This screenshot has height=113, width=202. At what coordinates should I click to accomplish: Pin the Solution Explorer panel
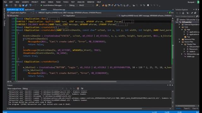[x=196, y=10]
